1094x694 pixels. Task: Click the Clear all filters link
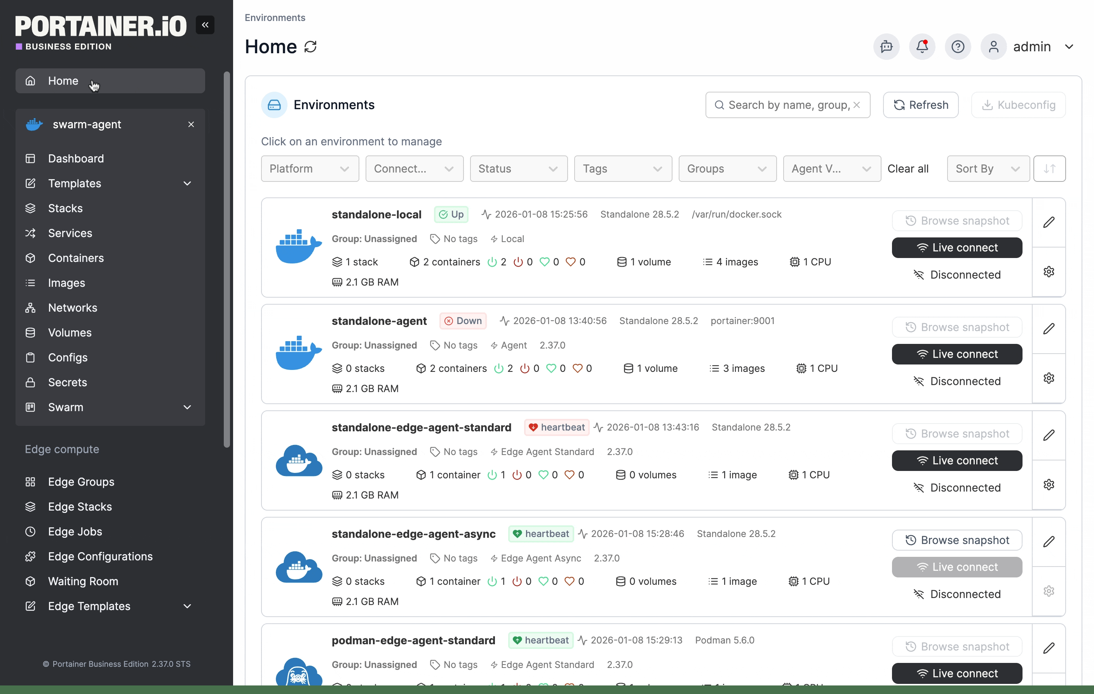pyautogui.click(x=907, y=169)
